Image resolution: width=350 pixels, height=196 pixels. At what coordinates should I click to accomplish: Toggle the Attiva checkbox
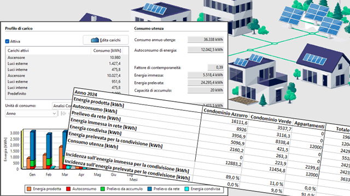pos(7,41)
